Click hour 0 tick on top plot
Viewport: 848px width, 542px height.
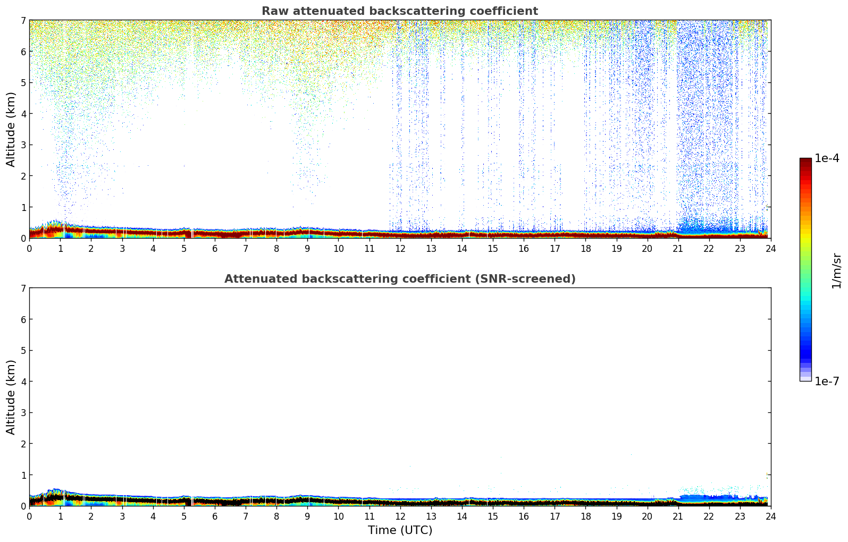point(29,248)
